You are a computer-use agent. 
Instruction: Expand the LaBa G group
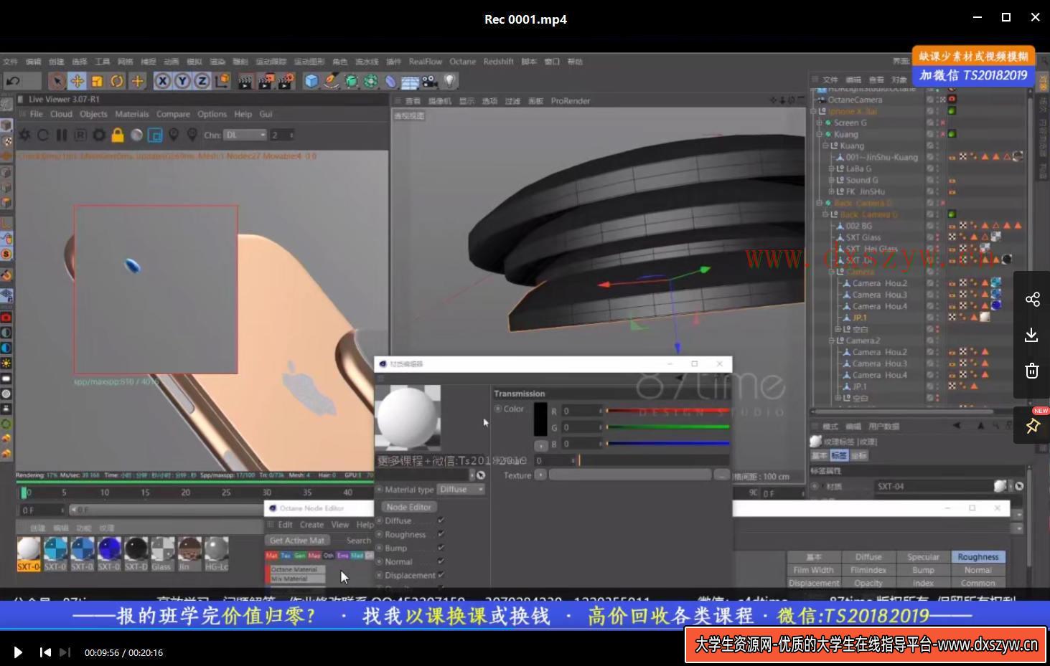[831, 168]
